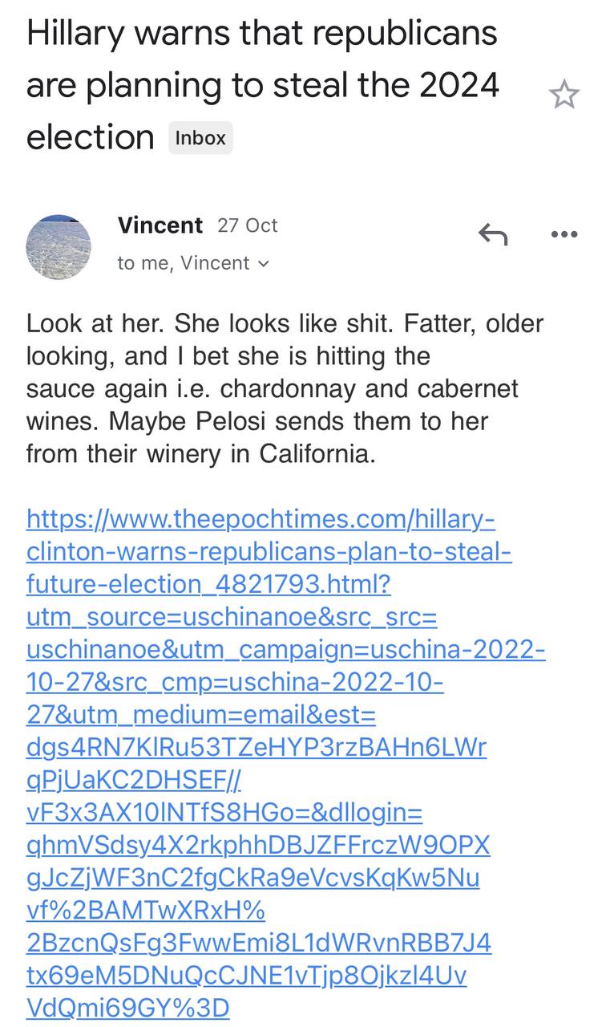Click link line "clinton-warns-republicans-plan-to-steal-"
The width and height of the screenshot is (610, 1027).
tap(269, 552)
